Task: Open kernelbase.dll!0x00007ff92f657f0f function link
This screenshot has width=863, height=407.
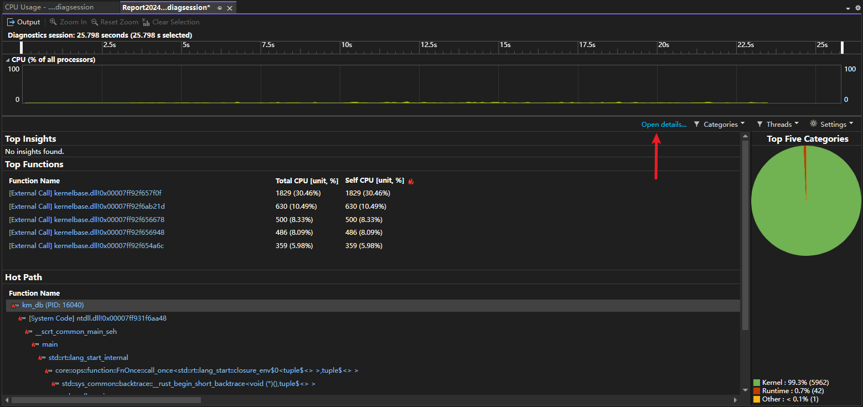Action: (85, 193)
